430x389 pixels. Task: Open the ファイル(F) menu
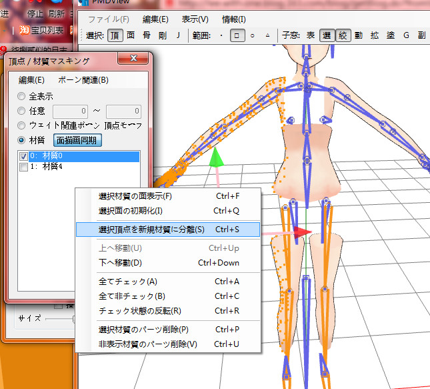coord(109,19)
